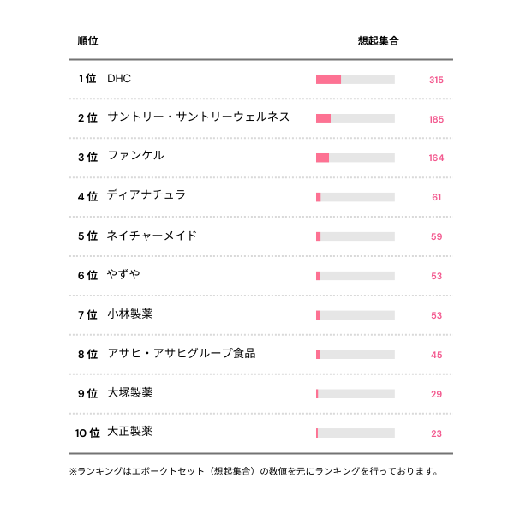Select サントリー・サントリーウェルネス brand entry
This screenshot has height=514, width=514.
[198, 117]
